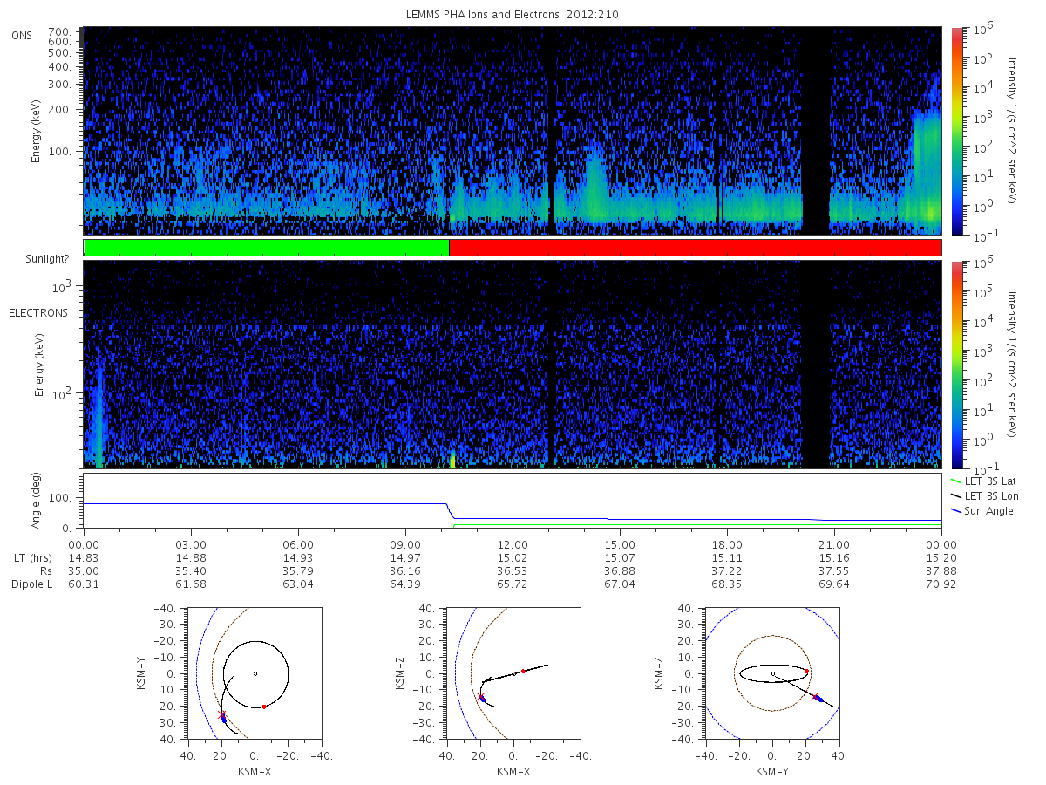Image resolution: width=1046 pixels, height=785 pixels.
Task: Click the Sun Angle legend entry
Action: (x=981, y=511)
